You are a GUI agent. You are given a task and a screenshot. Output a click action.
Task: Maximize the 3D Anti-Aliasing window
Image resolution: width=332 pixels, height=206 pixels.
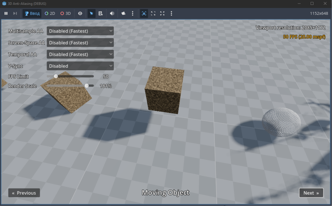312,4
